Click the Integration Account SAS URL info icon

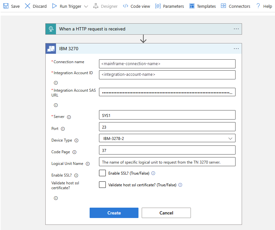coord(56,105)
